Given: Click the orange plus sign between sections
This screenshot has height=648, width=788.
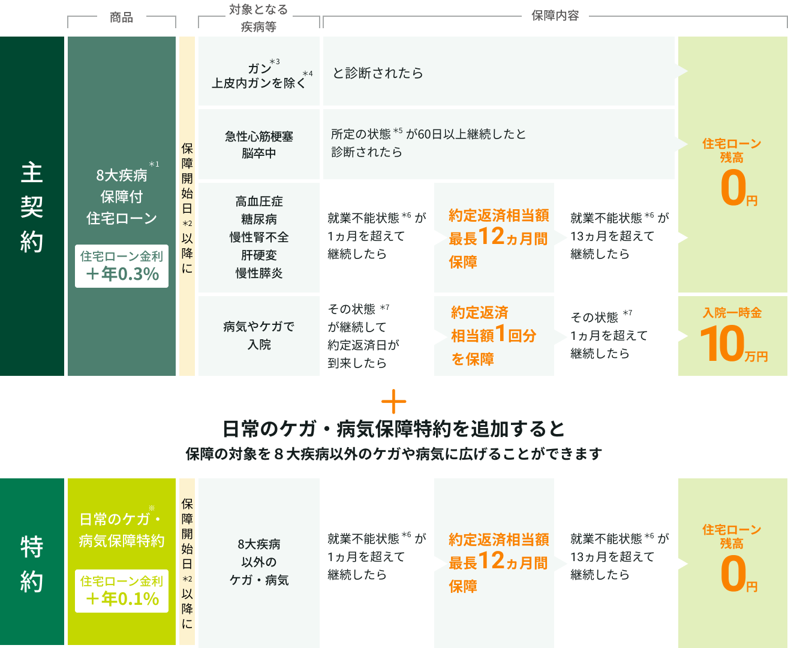Looking at the screenshot, I should tap(393, 402).
